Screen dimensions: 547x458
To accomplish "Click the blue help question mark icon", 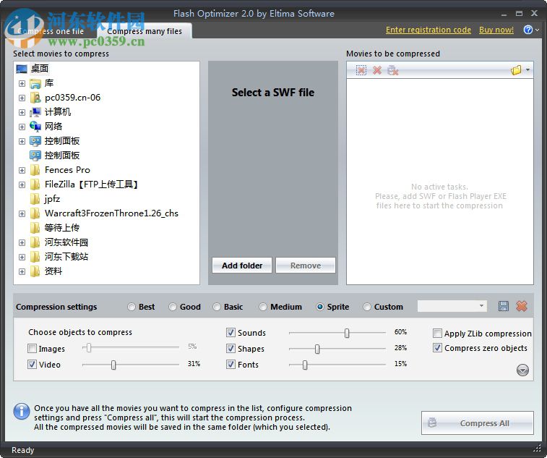I will pyautogui.click(x=528, y=30).
